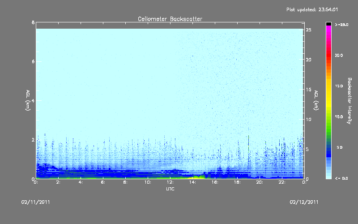Click the right kft axis tick label 15
The height and width of the screenshot is (224, 358).
tap(308, 90)
